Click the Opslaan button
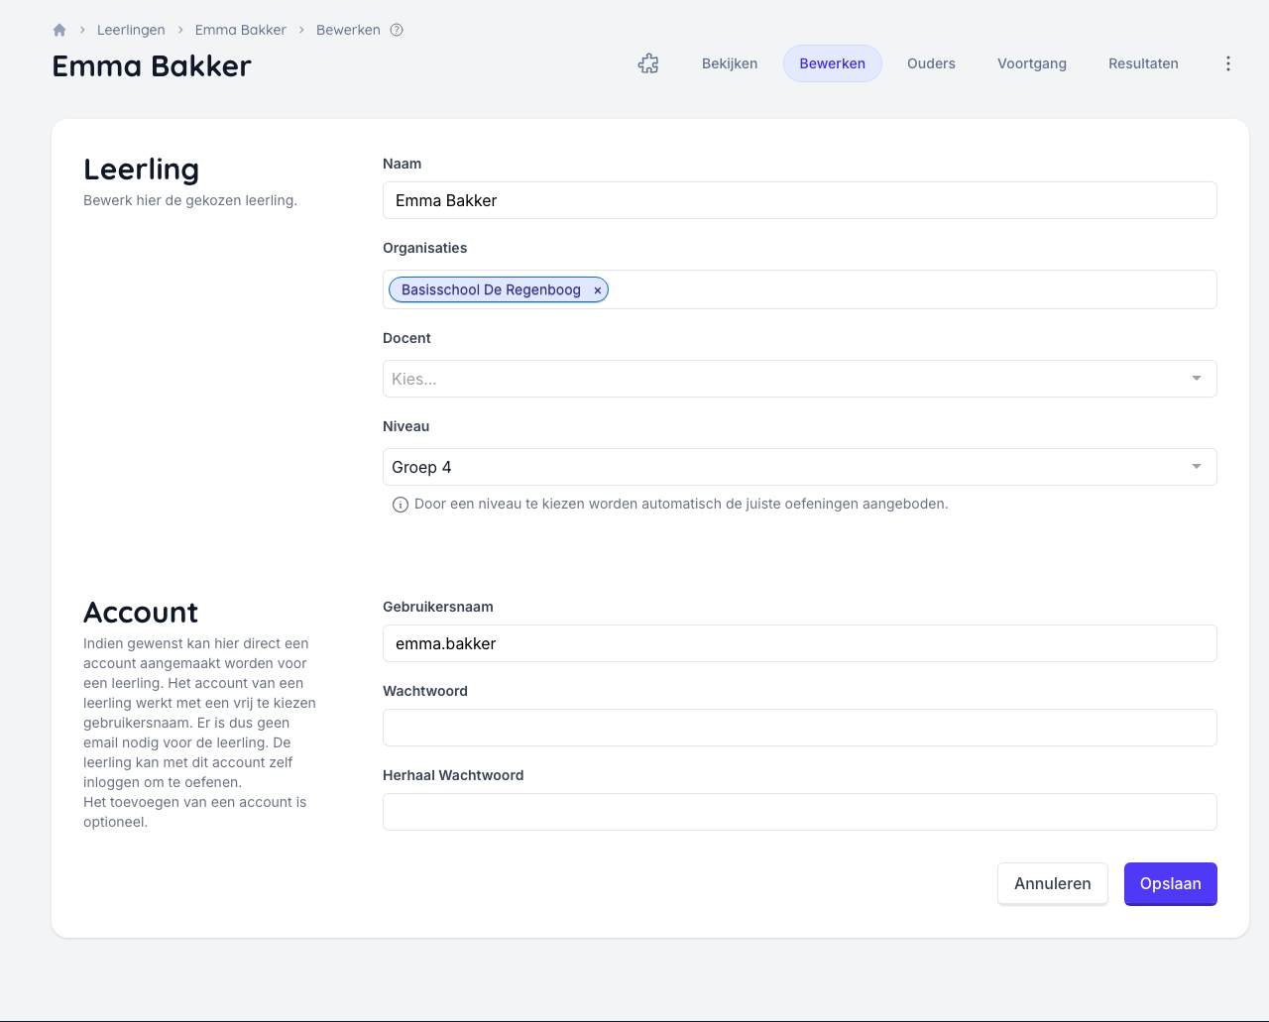 1170,883
